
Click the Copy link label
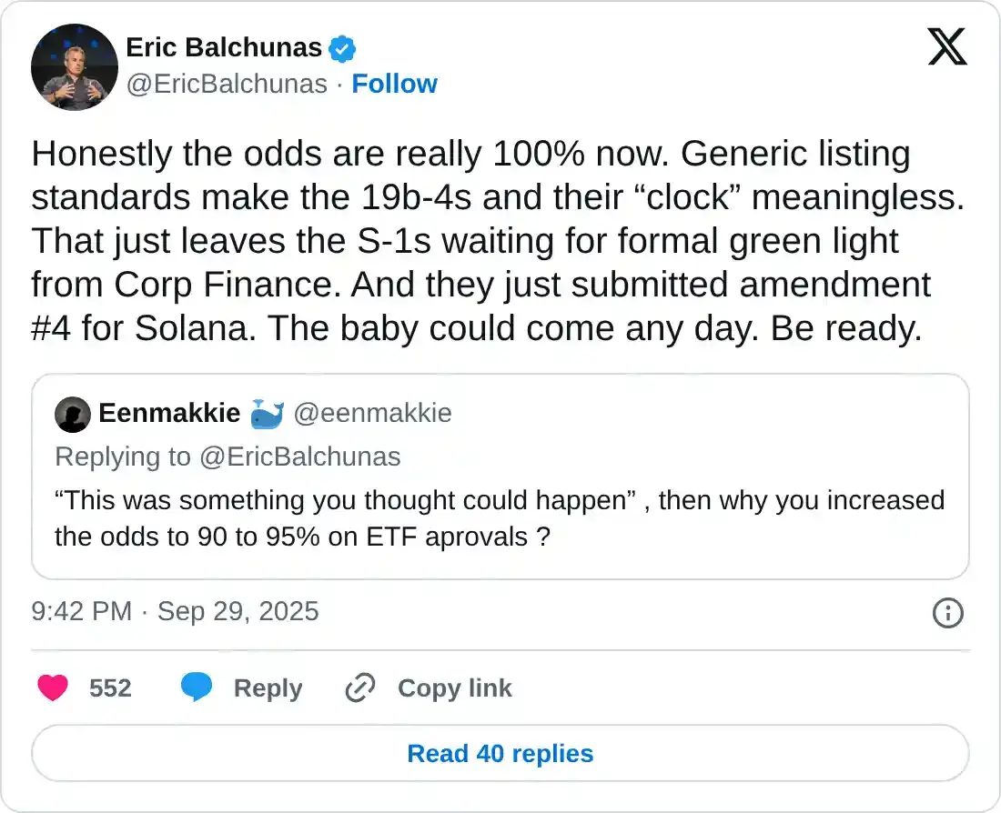point(454,688)
